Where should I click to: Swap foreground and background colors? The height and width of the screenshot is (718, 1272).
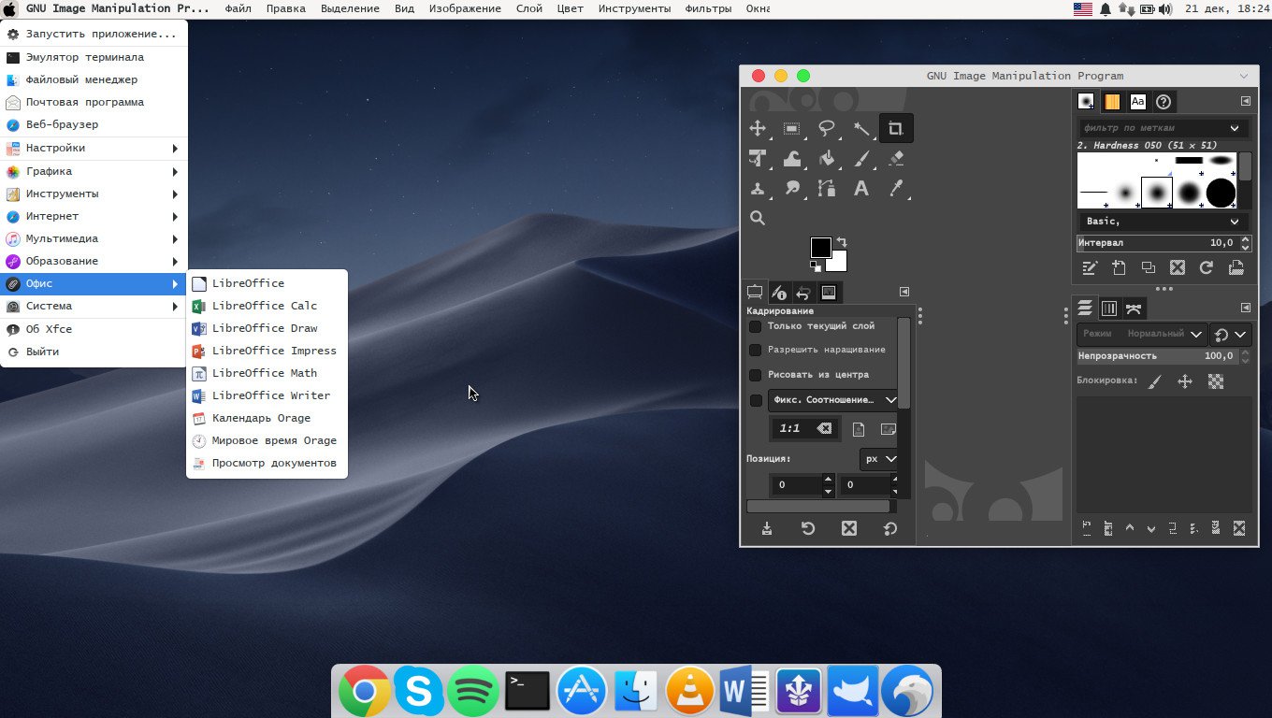coord(841,241)
